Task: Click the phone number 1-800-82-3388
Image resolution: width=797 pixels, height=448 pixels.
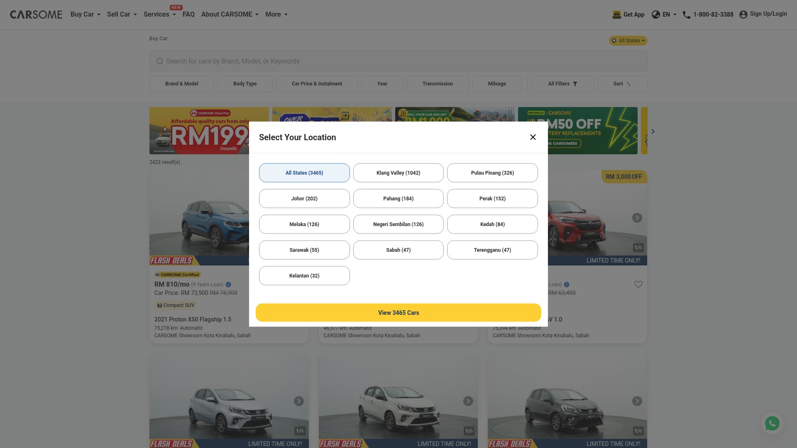Action: point(713,15)
